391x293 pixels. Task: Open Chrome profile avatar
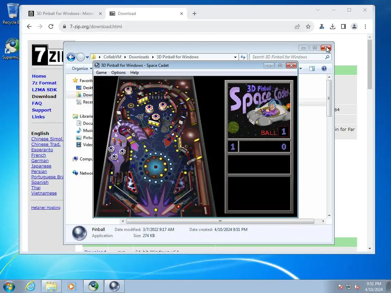[354, 26]
